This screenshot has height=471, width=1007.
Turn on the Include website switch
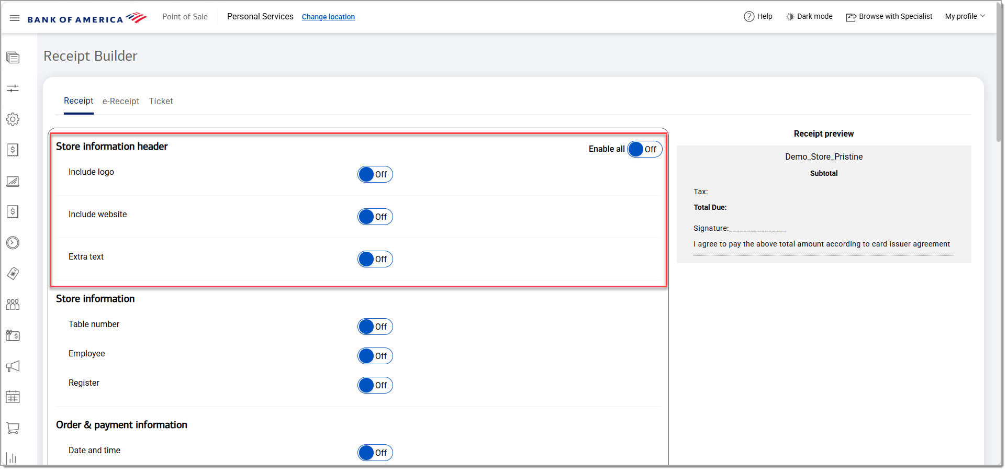coord(375,217)
